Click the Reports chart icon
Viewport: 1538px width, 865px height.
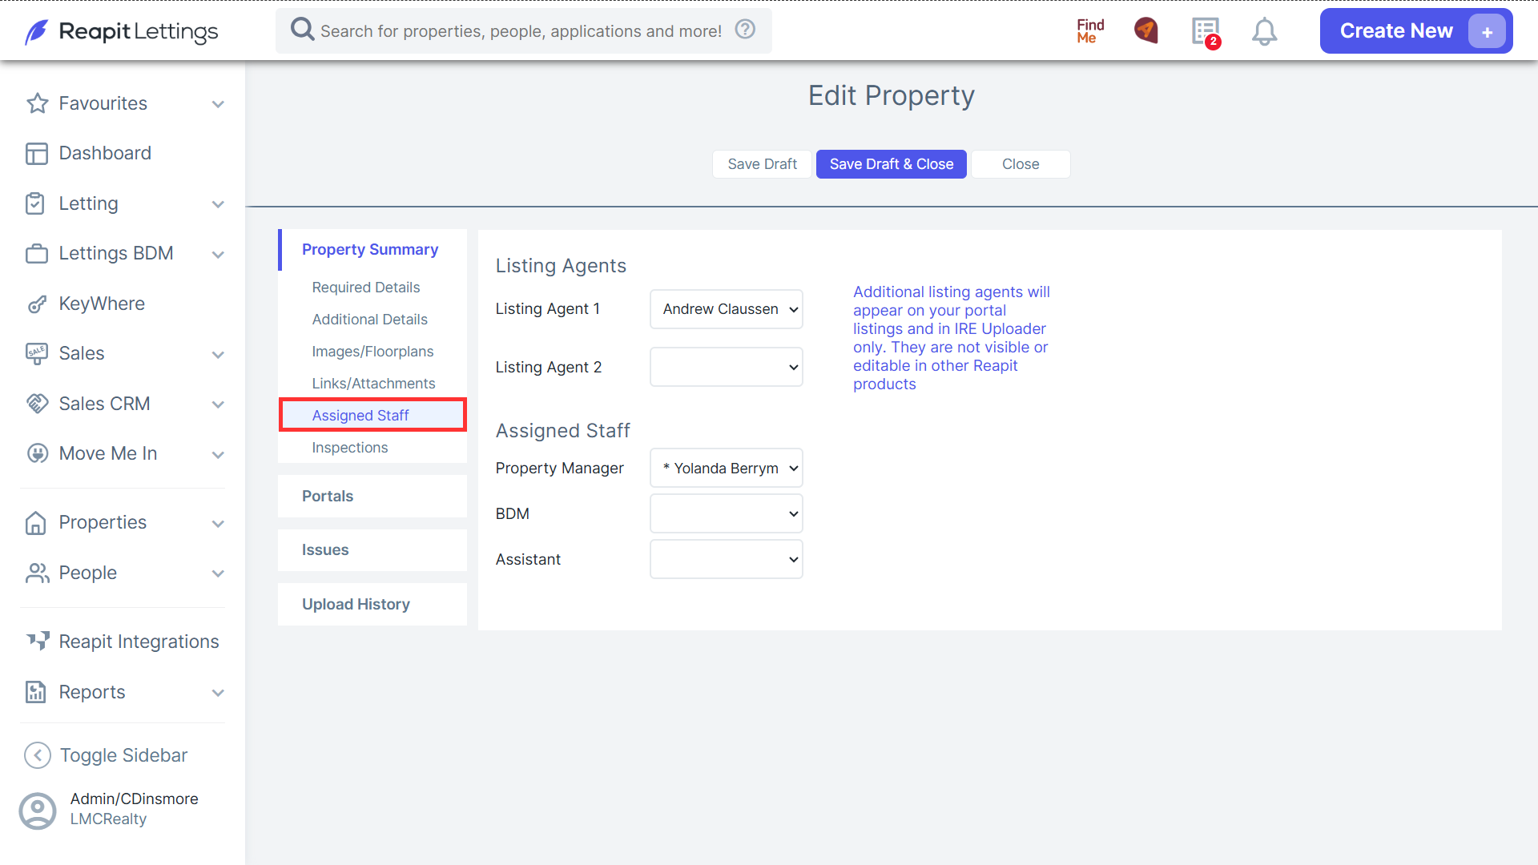point(36,692)
